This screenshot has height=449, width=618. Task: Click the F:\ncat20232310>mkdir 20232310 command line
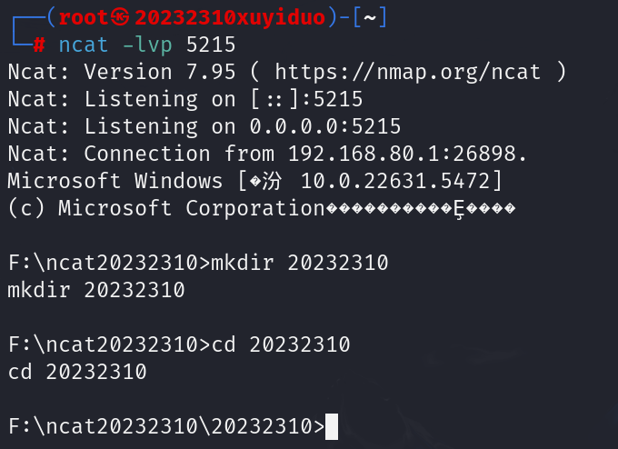coord(197,264)
